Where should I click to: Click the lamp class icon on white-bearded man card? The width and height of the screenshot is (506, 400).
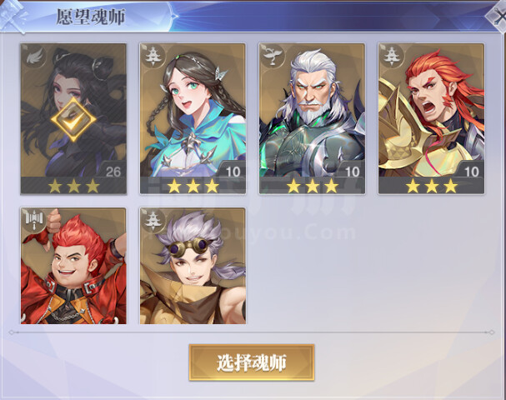tap(272, 56)
